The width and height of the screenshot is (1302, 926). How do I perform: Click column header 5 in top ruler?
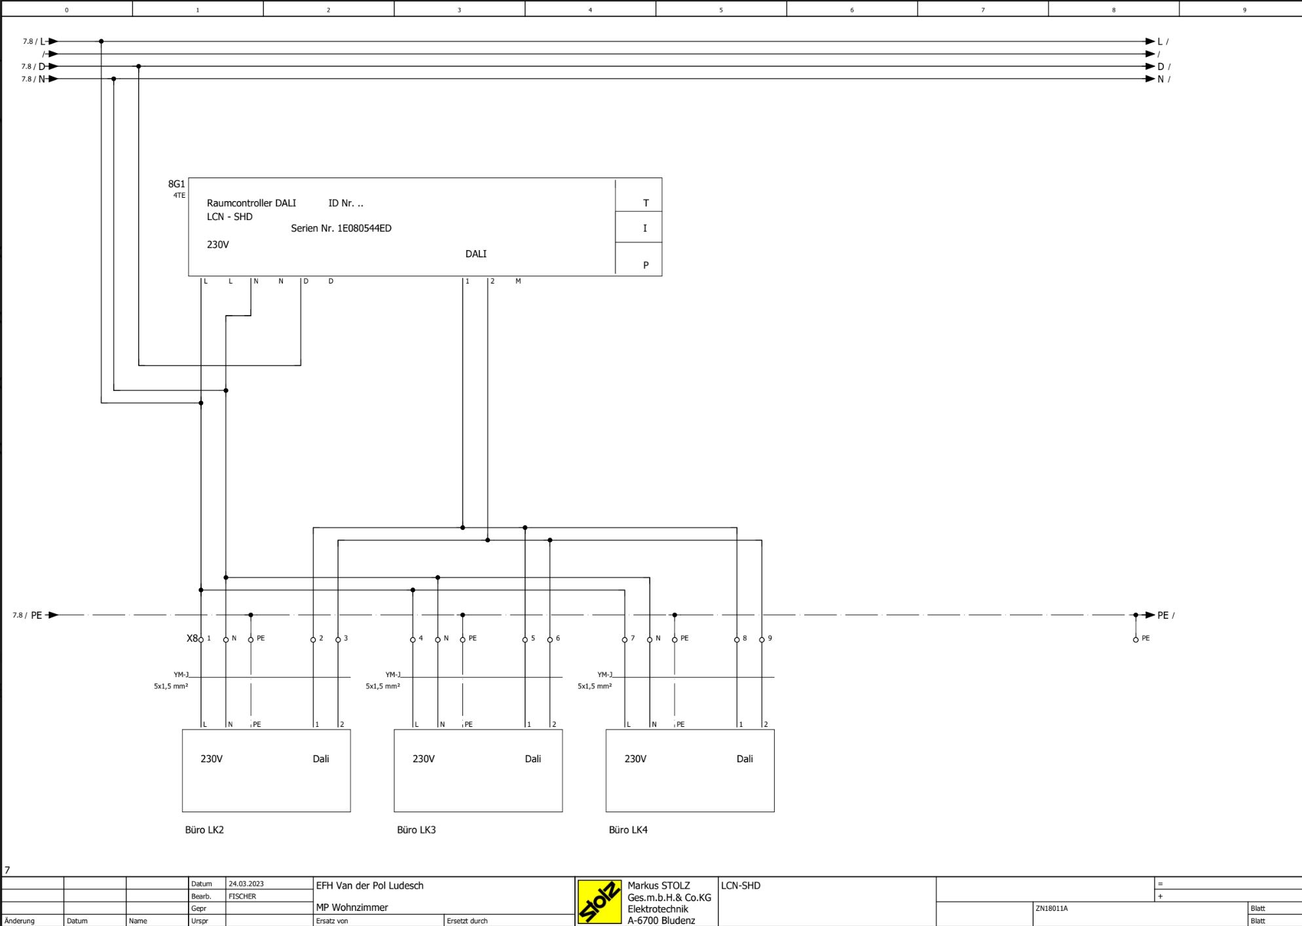coord(721,9)
